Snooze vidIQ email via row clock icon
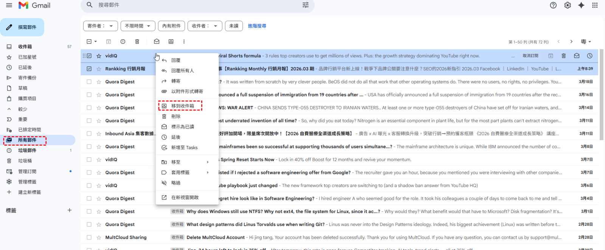The width and height of the screenshot is (605, 250). [589, 56]
